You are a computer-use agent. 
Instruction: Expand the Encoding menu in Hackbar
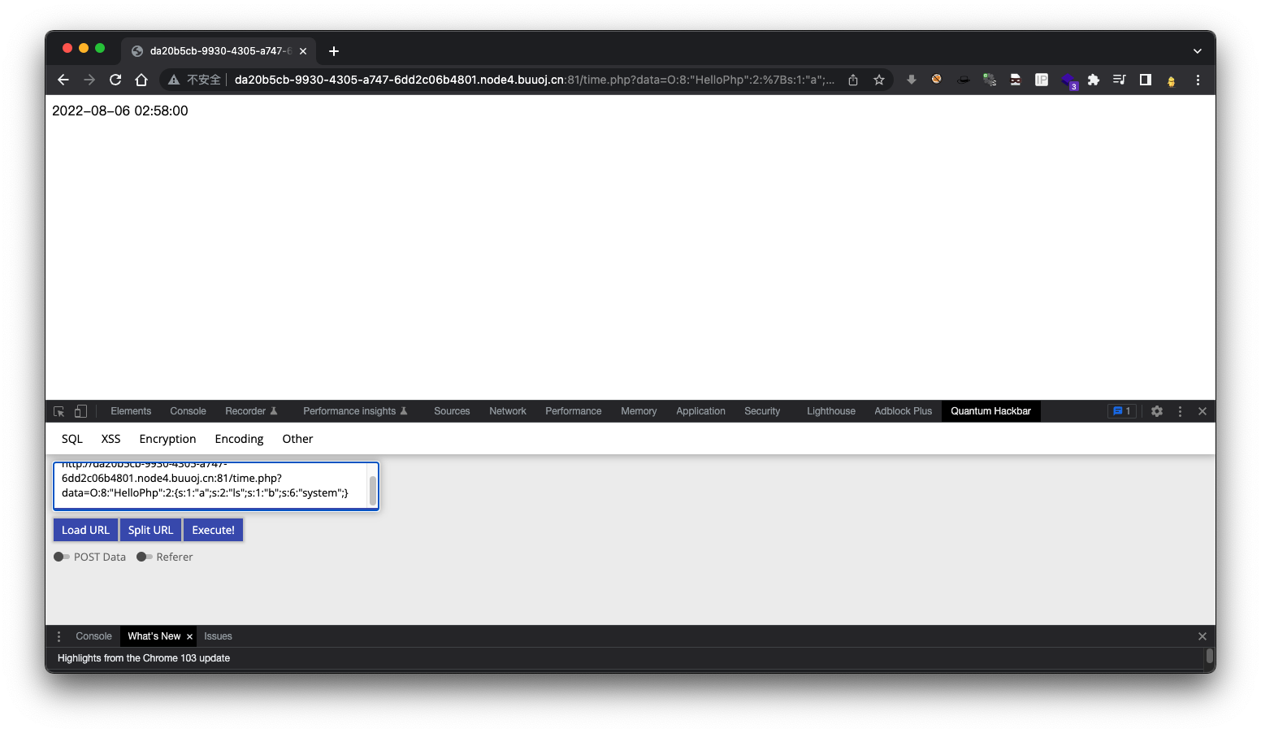tap(239, 439)
